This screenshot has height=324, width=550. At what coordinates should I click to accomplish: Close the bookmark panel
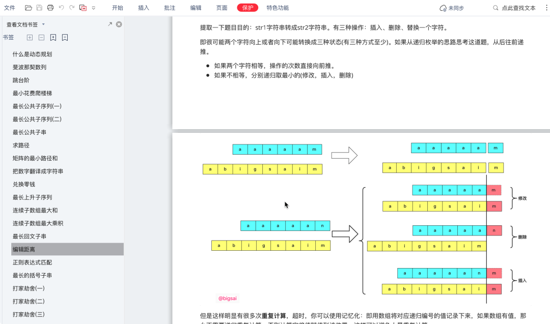pyautogui.click(x=119, y=24)
